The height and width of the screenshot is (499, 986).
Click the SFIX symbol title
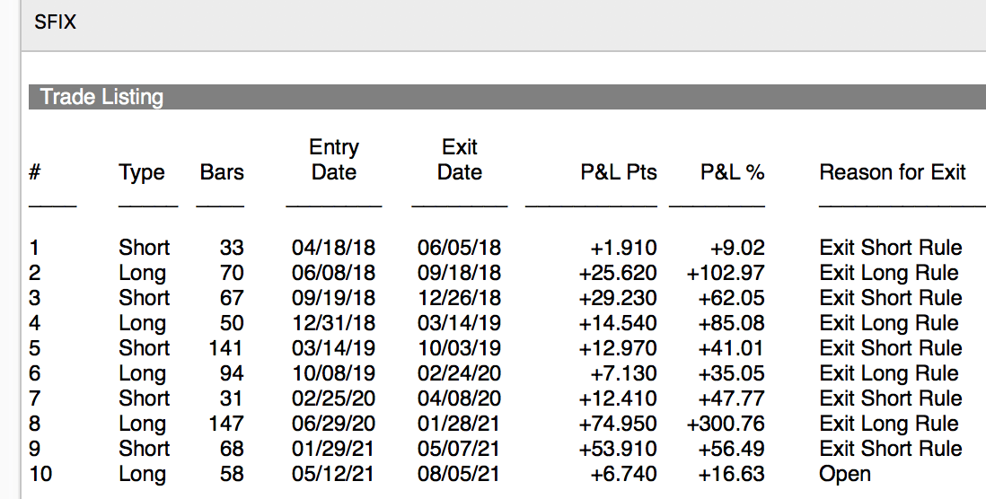tap(55, 22)
